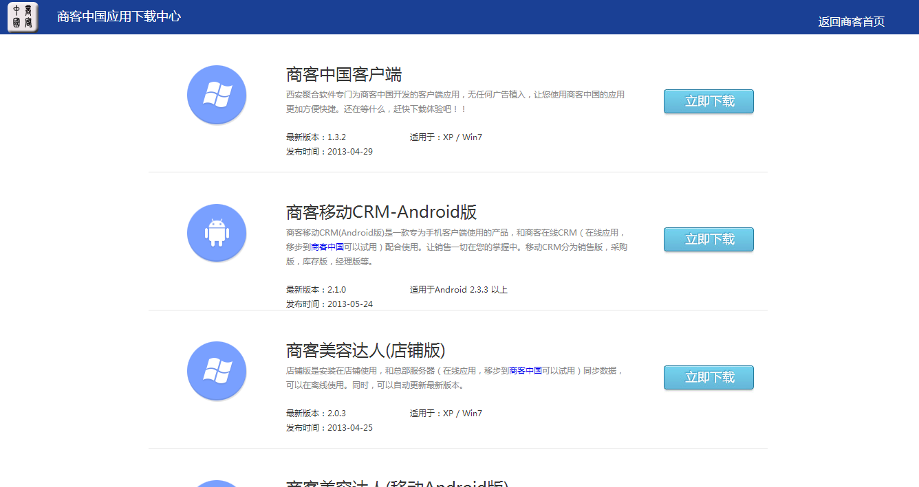919x487 pixels.
Task: Download 商客中国客户端 with 立即下载 button
Action: (x=709, y=101)
